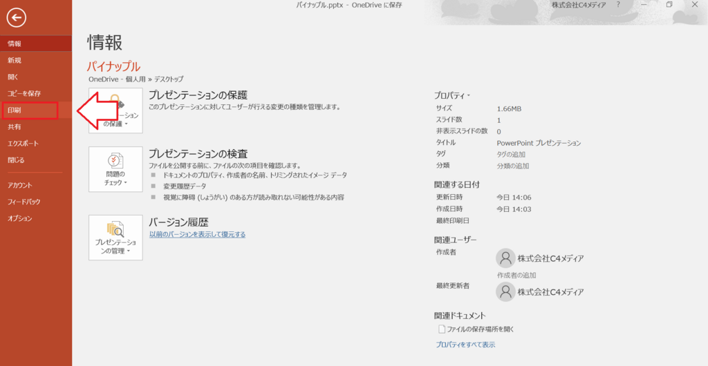708x366 pixels.
Task: Click 更新日時 value 今日 14:06
Action: pyautogui.click(x=514, y=198)
